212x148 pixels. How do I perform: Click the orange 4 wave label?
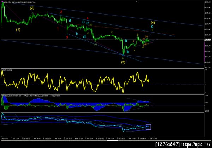click(143, 47)
